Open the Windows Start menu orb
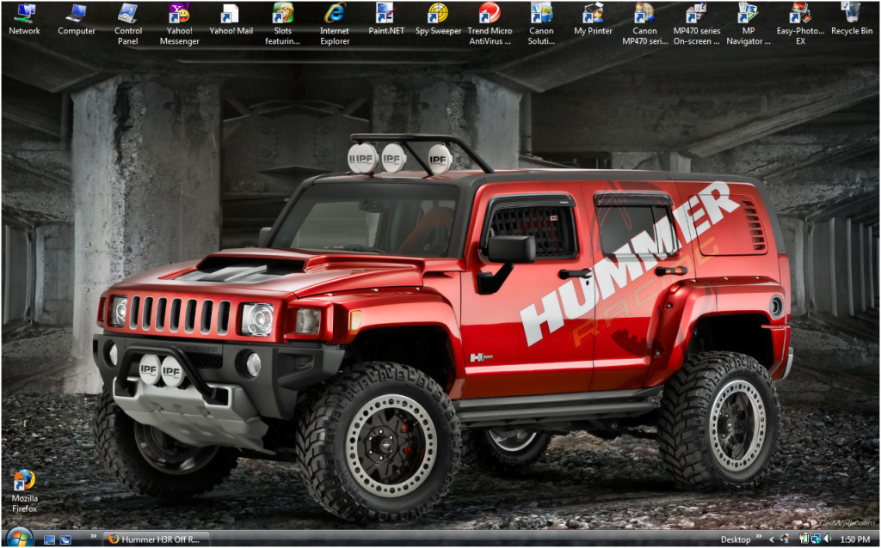 [x=19, y=538]
